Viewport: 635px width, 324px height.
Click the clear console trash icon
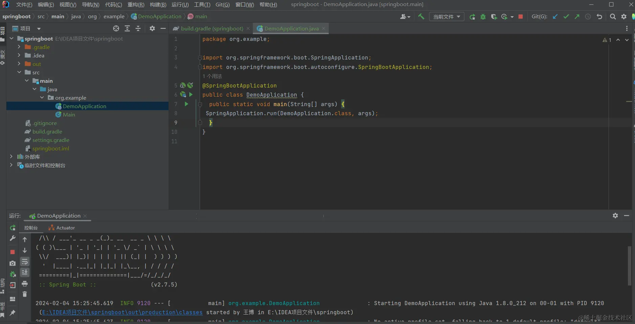(25, 294)
